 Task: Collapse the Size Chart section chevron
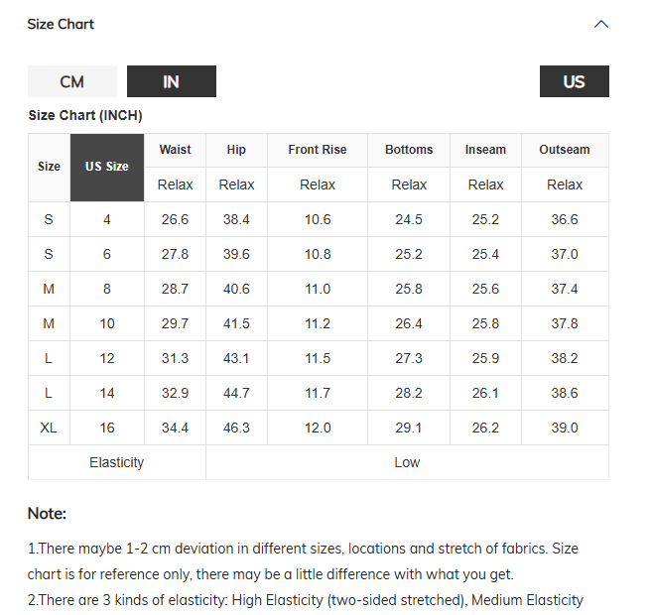coord(601,24)
